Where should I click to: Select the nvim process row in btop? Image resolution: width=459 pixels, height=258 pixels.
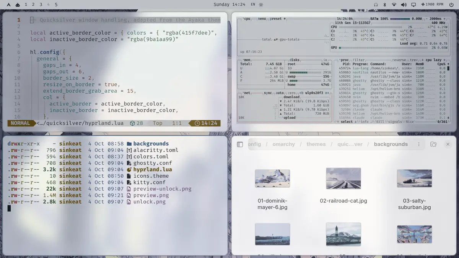(x=392, y=97)
